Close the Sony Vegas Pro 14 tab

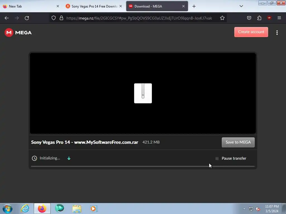click(121, 6)
